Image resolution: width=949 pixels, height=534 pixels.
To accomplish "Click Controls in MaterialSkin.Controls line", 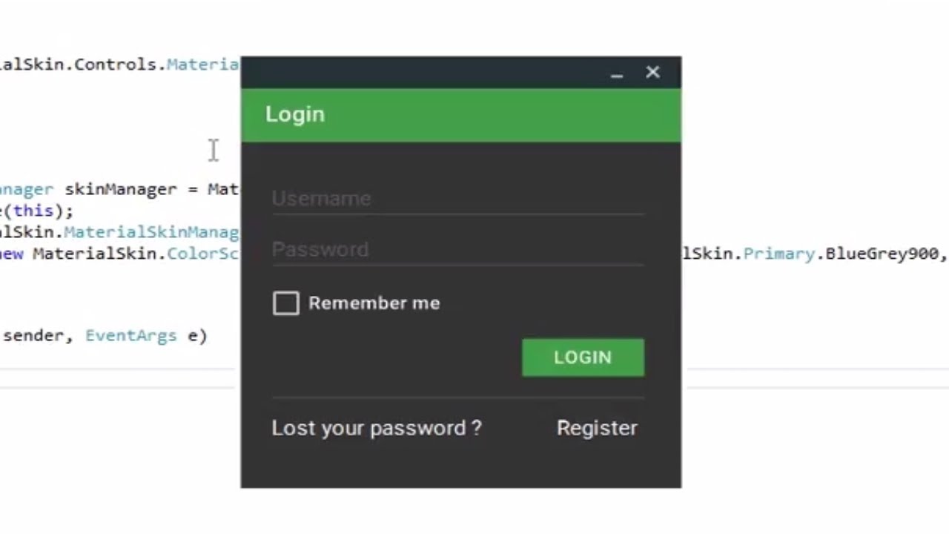I will click(116, 65).
